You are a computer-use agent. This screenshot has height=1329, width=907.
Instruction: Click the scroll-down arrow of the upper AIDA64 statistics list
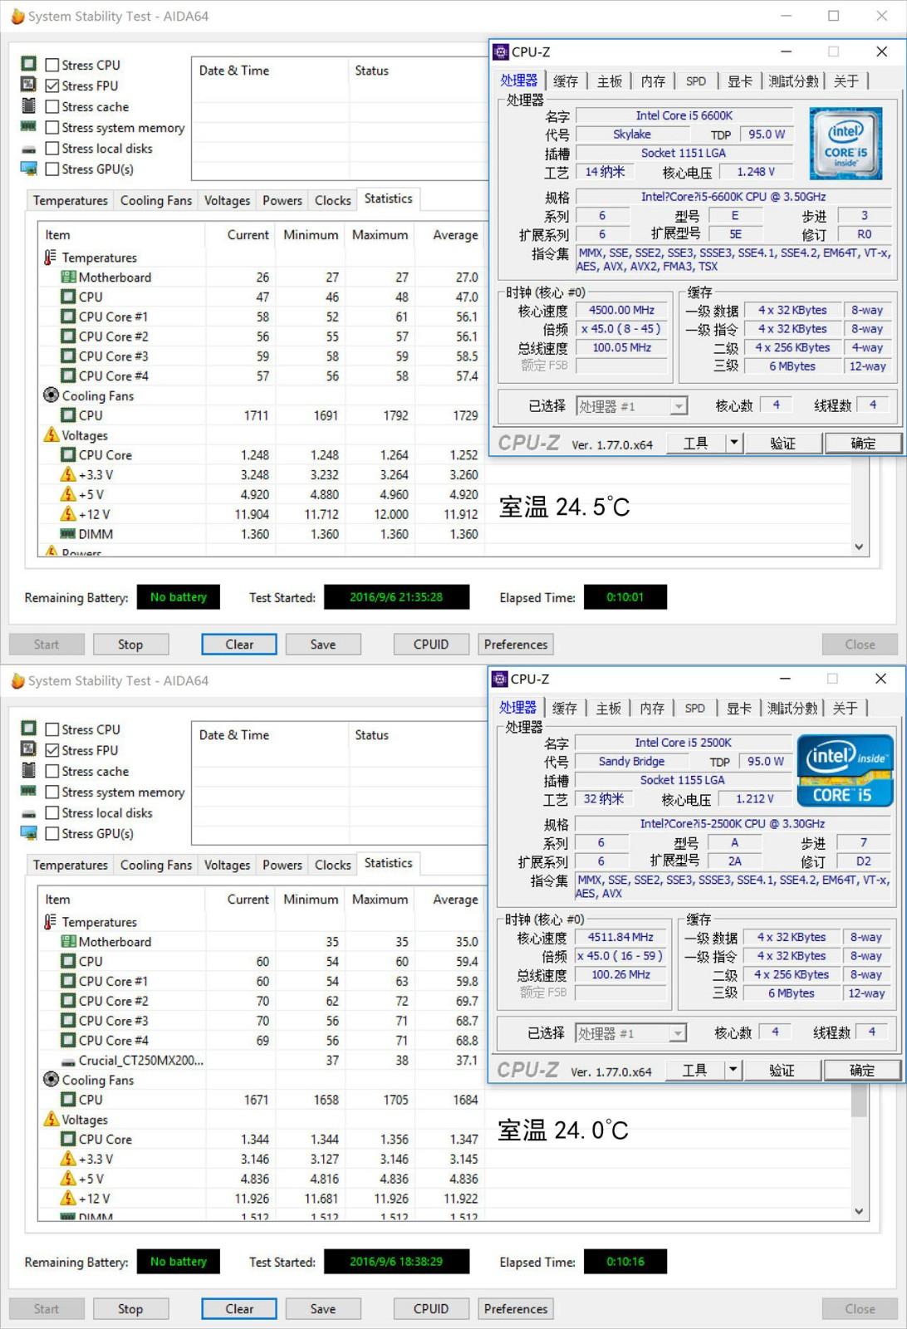tap(859, 547)
